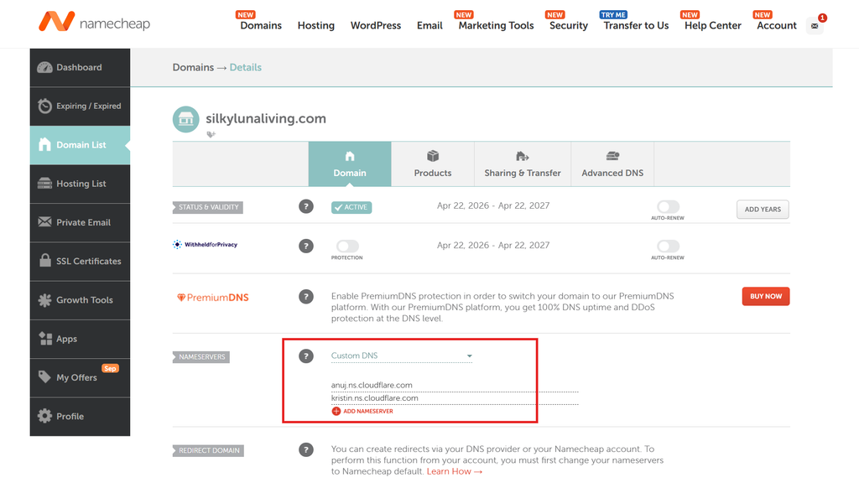Image resolution: width=859 pixels, height=488 pixels.
Task: Open the Hosting top menu
Action: 316,25
